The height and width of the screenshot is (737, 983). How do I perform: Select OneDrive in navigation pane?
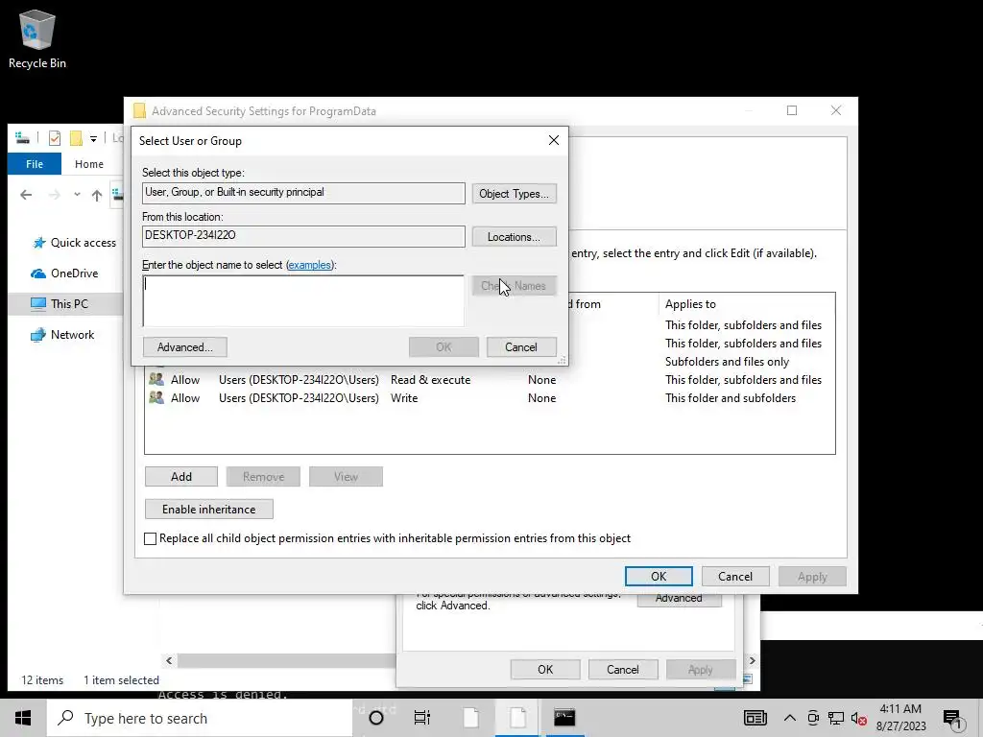64,273
